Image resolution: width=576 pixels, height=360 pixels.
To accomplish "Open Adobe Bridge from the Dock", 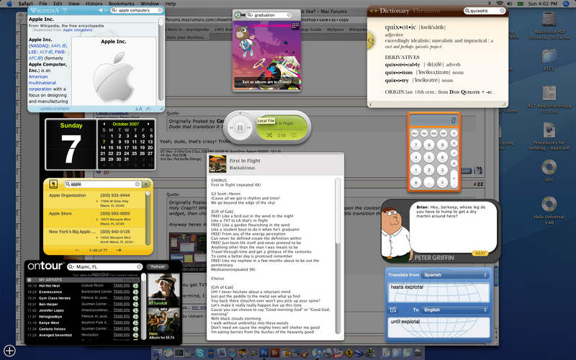I will [x=274, y=353].
